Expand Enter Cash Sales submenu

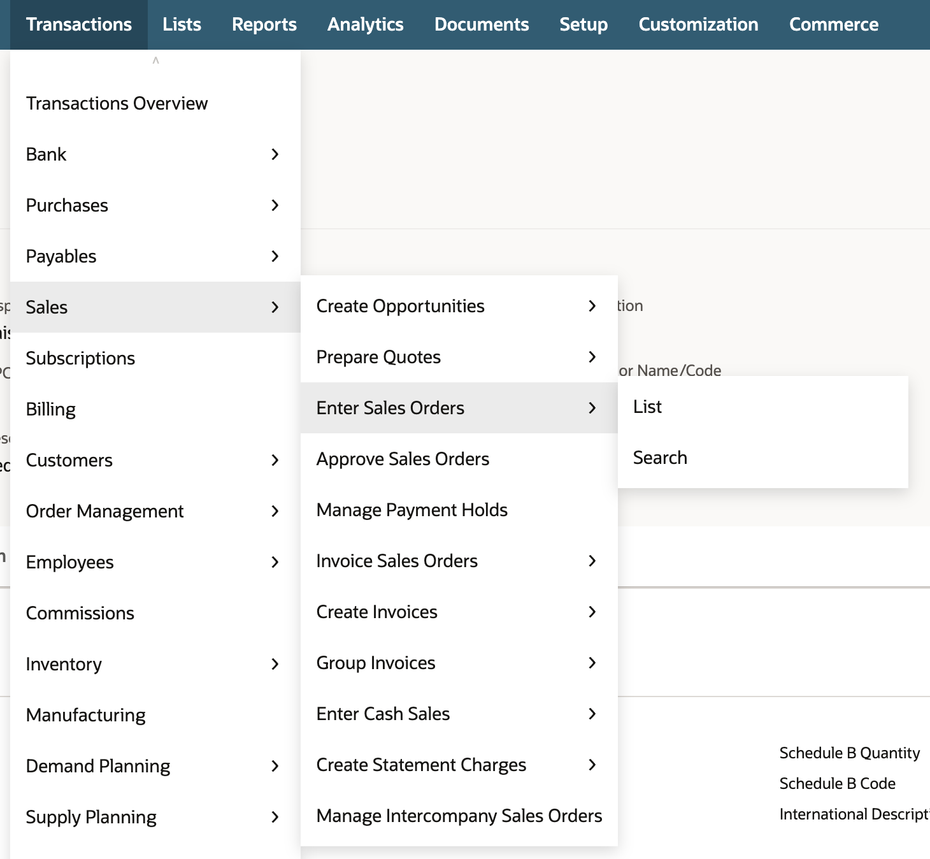click(x=459, y=714)
